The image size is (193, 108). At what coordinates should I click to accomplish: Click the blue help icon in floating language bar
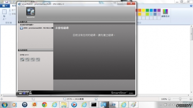pyautogui.click(x=24, y=93)
